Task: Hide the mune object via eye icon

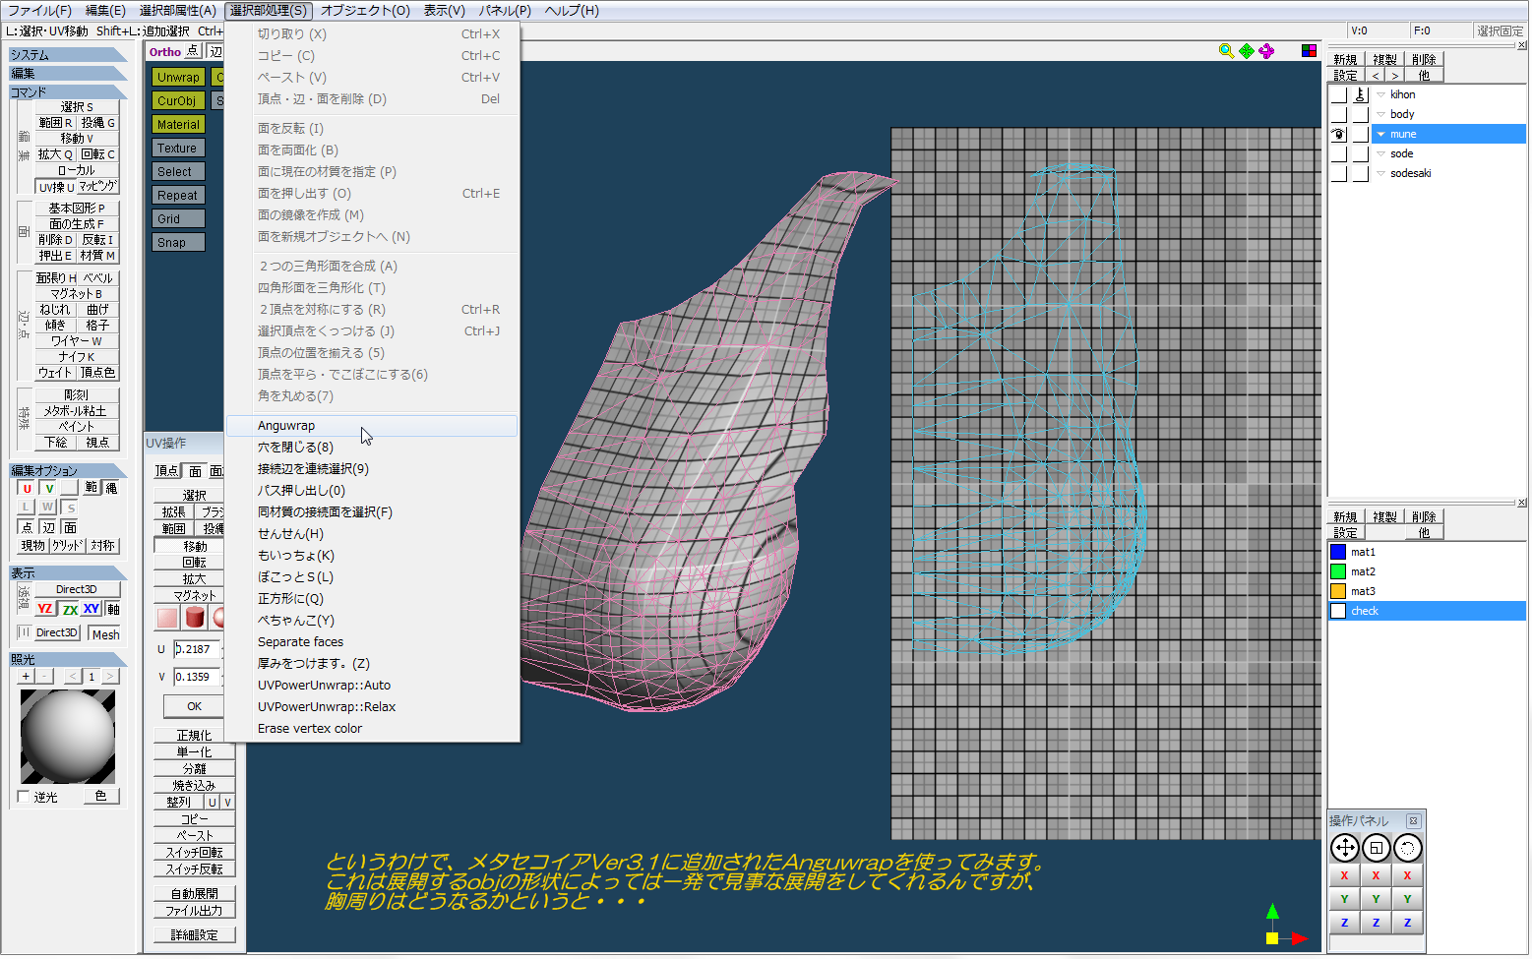Action: tap(1338, 135)
